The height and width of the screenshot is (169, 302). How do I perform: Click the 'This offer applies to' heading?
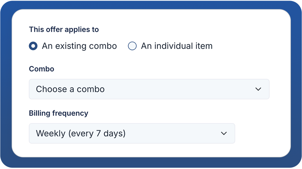[x=64, y=30]
